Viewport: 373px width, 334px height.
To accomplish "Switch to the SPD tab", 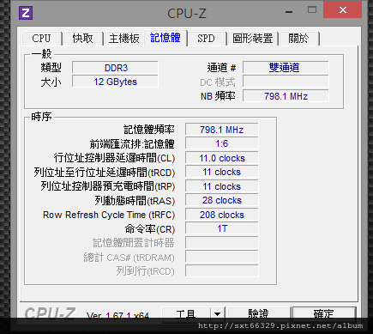I will click(206, 39).
